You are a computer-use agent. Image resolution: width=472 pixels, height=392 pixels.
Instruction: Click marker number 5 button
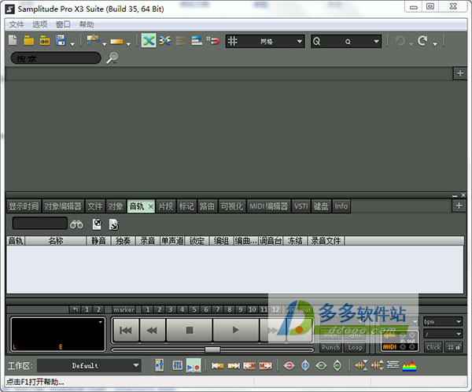(194, 310)
